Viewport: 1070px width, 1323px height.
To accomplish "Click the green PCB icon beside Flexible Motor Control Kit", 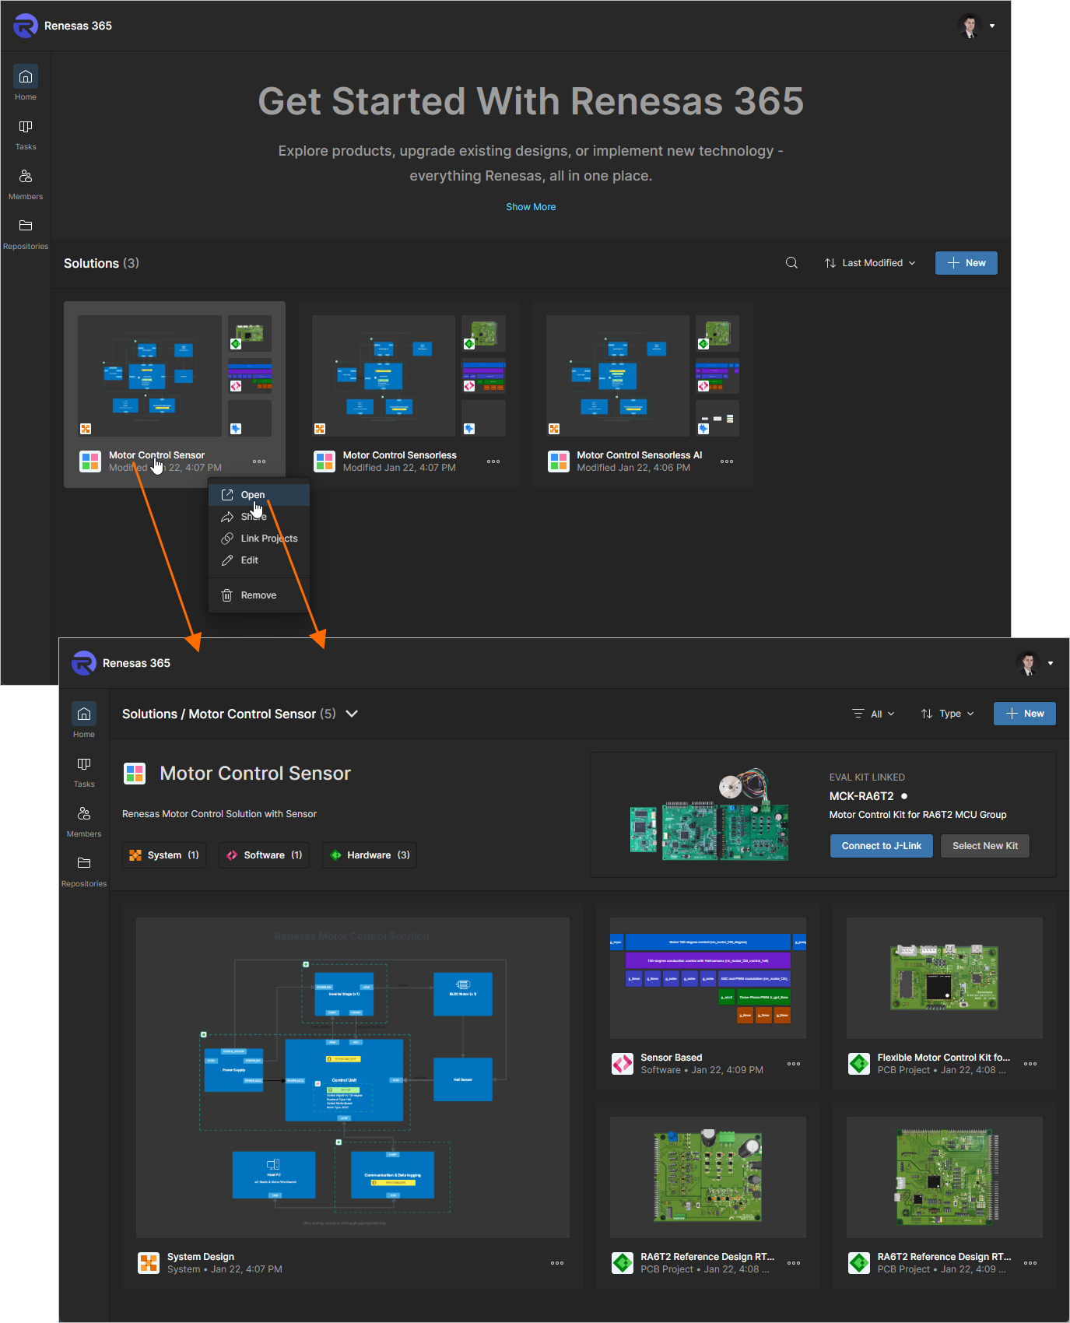I will [x=859, y=1064].
